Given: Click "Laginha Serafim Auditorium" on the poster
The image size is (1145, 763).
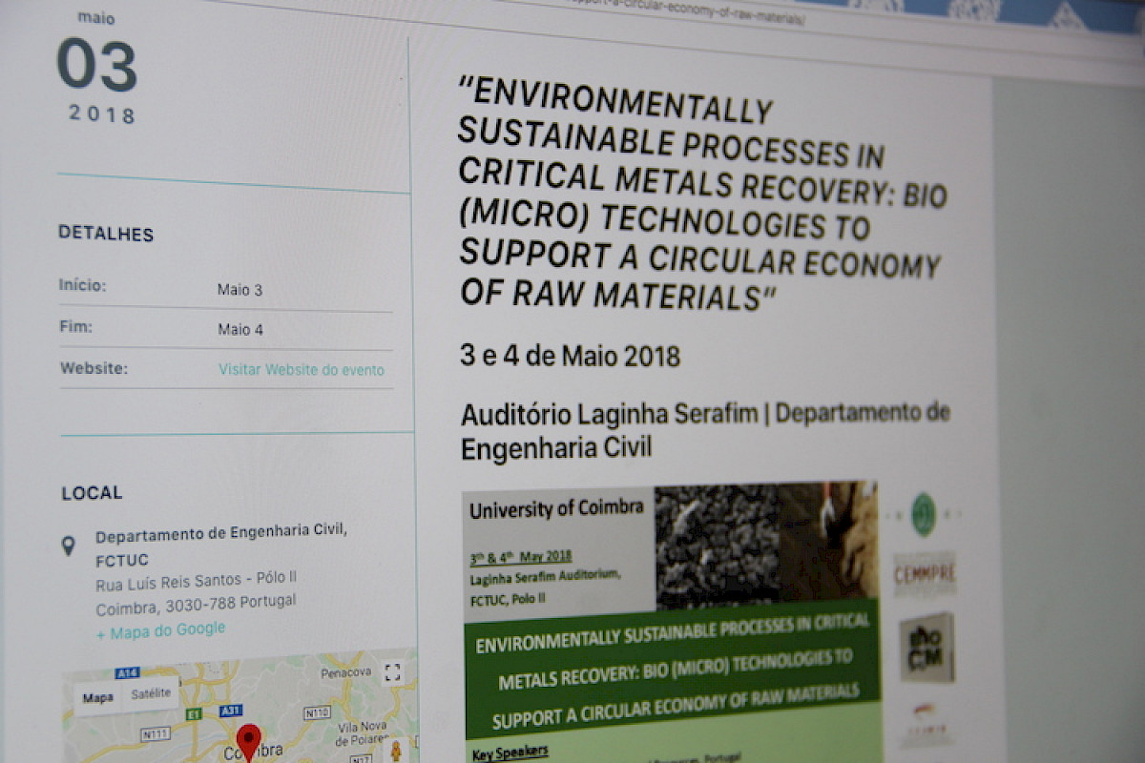Looking at the screenshot, I should [x=545, y=576].
